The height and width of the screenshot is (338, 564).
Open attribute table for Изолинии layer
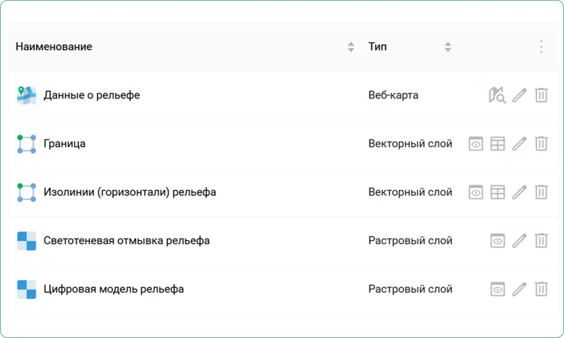coord(497,192)
